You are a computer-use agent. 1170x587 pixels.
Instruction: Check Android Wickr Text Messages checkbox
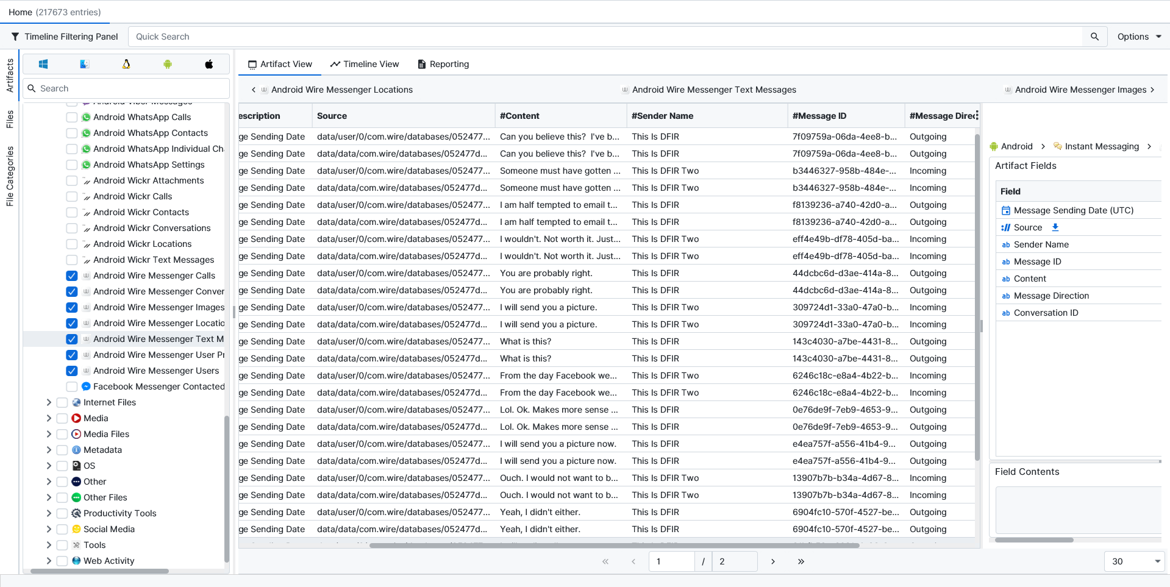(71, 260)
